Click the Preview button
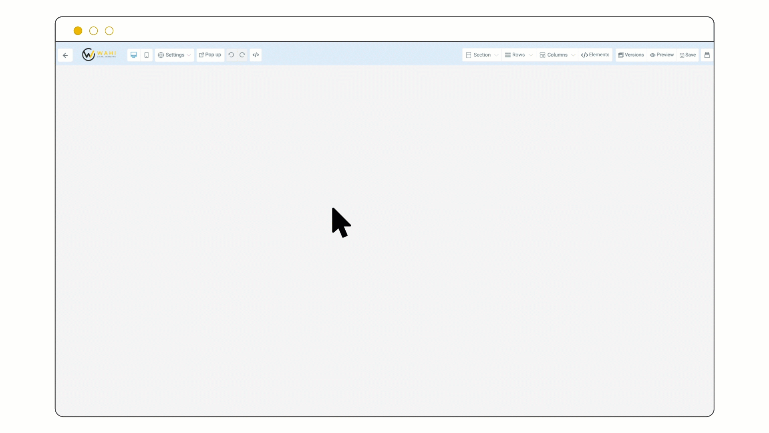 (x=662, y=55)
